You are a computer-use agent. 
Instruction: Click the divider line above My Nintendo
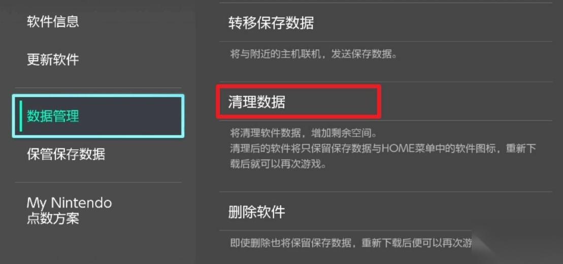pyautogui.click(x=98, y=182)
